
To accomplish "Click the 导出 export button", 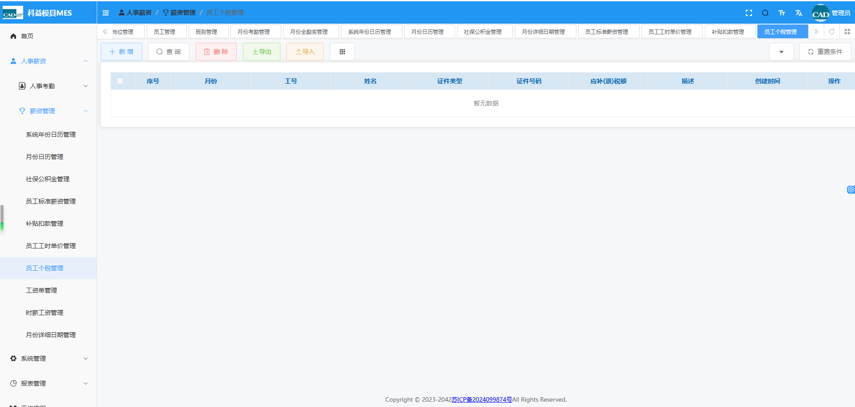I will [262, 52].
